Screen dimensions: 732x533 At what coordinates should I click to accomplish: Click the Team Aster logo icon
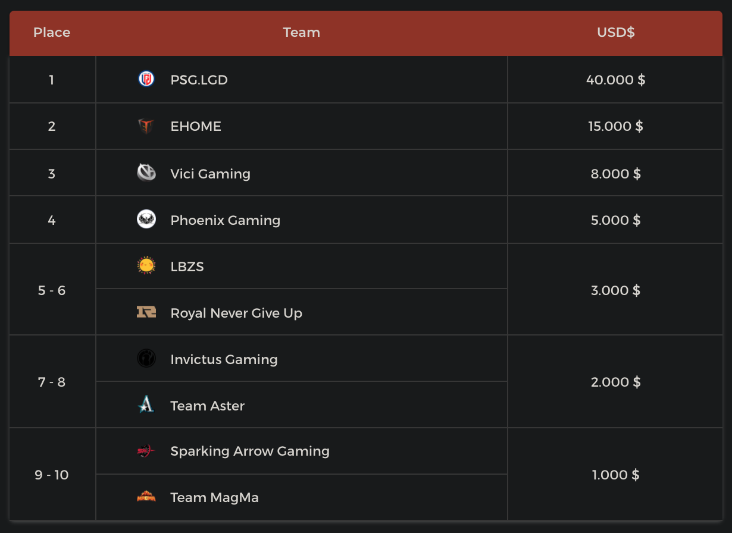tap(146, 405)
